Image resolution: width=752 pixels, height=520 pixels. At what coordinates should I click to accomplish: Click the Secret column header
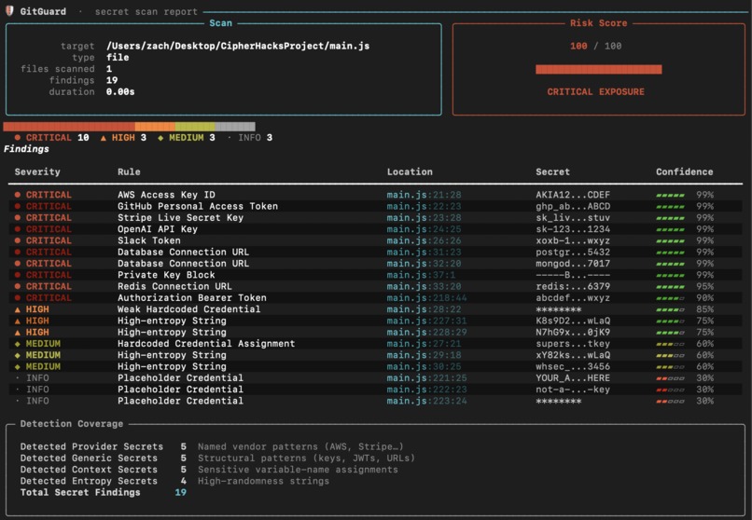(552, 171)
